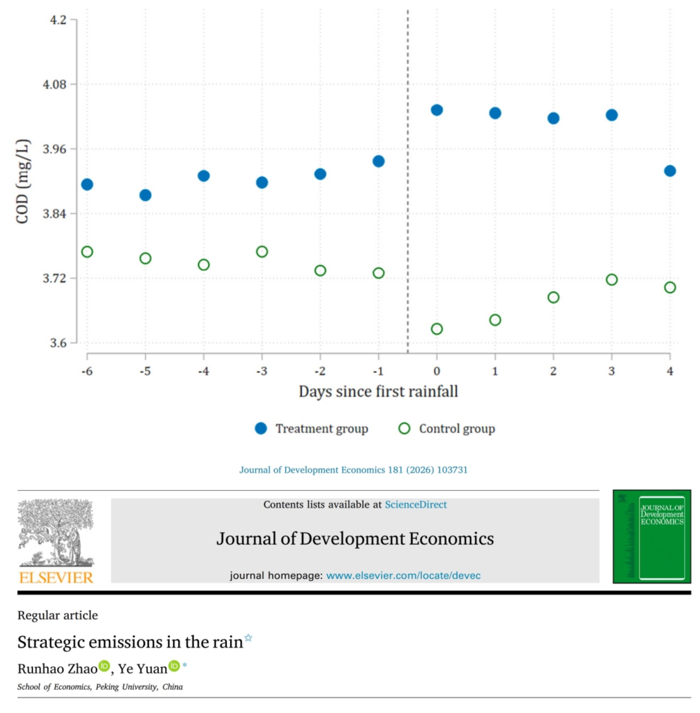
Task: Click Ye Yuan's ORCID iD icon
Action: 174,666
